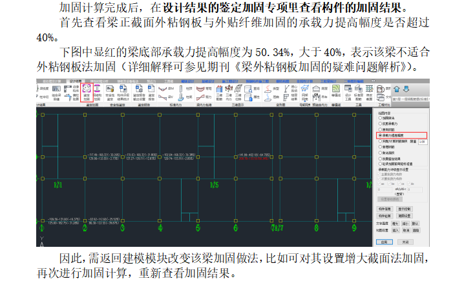Open the floor selector dropdown 第1层
This screenshot has height=290, width=453.
pyautogui.click(x=410, y=99)
